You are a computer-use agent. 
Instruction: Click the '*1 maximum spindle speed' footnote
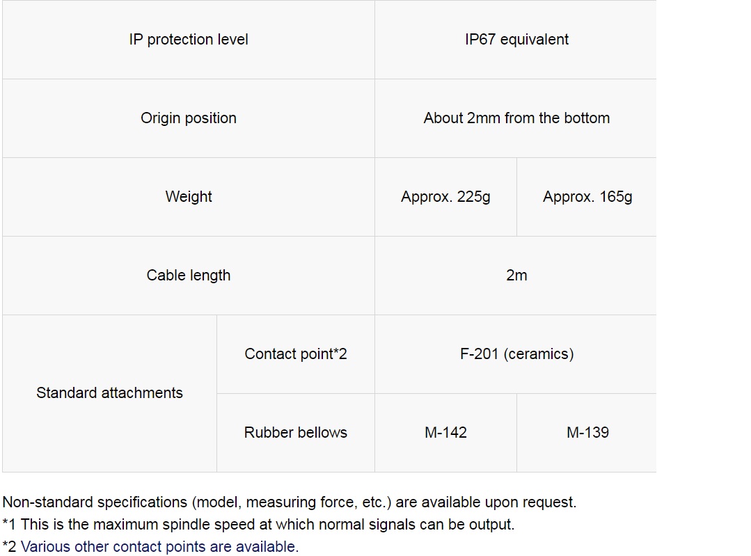(x=258, y=525)
